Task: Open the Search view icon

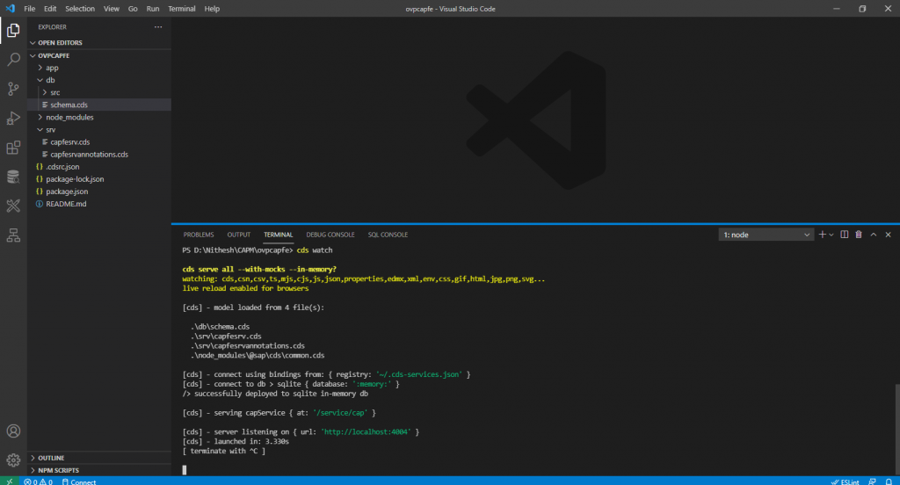Action: [13, 59]
